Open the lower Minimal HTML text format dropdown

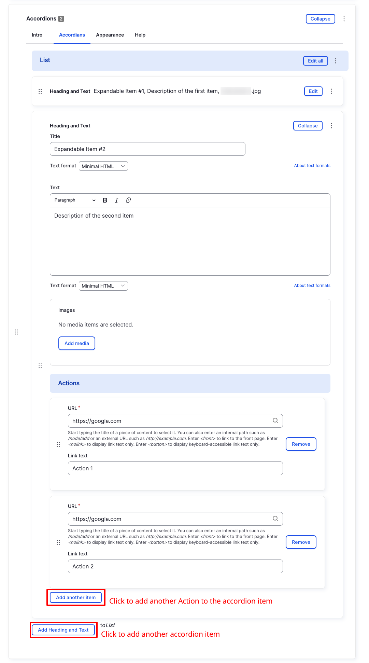103,286
